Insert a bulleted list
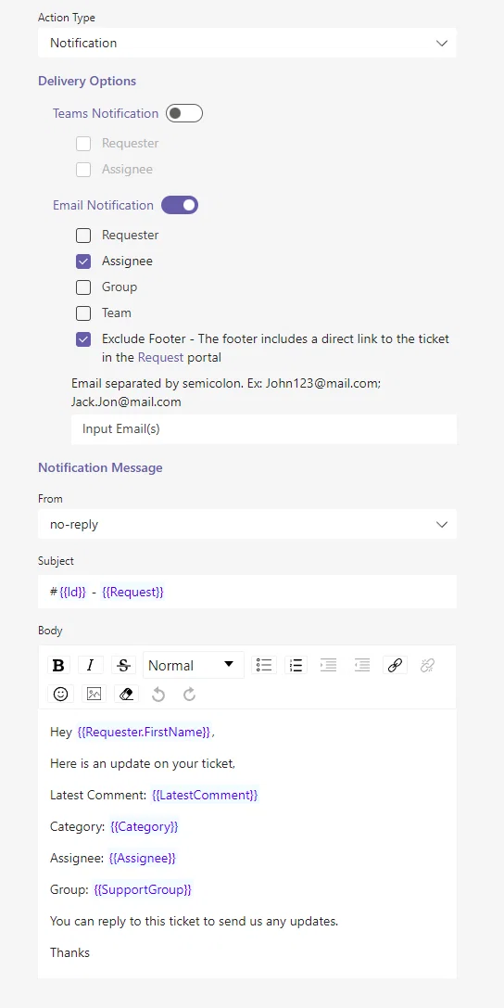 pos(264,665)
